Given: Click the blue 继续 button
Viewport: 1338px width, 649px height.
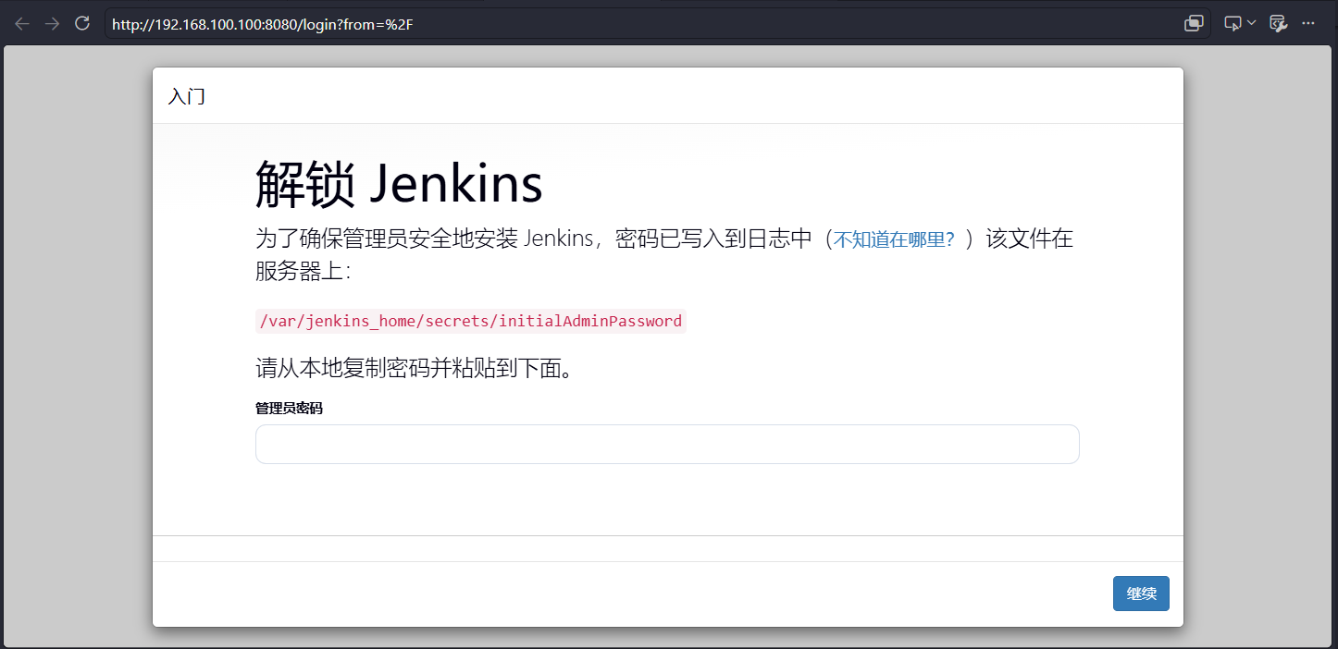Looking at the screenshot, I should 1141,594.
